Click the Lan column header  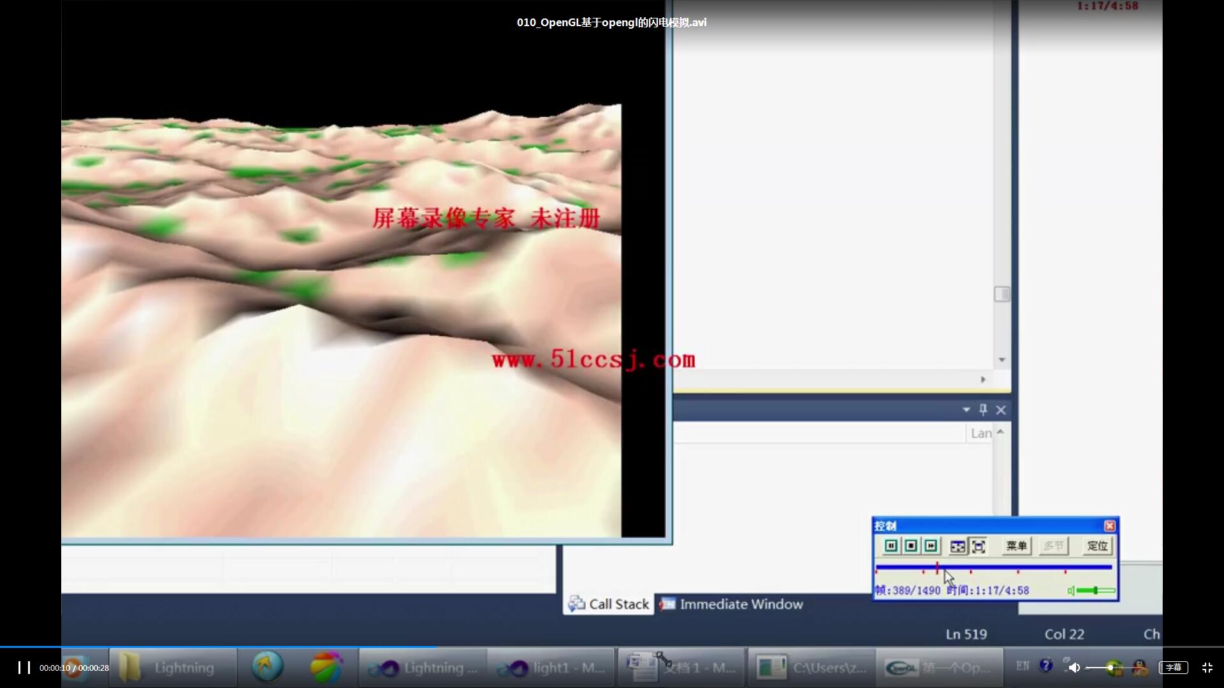click(980, 434)
